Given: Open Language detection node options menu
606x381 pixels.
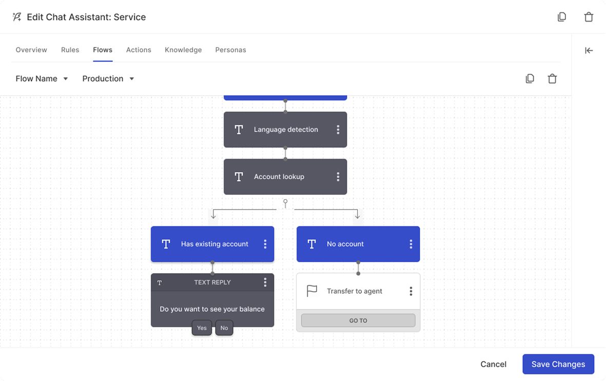Looking at the screenshot, I should click(338, 129).
